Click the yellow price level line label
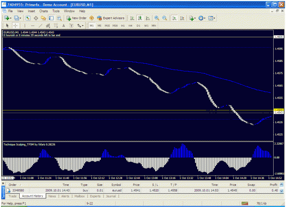 [279, 110]
